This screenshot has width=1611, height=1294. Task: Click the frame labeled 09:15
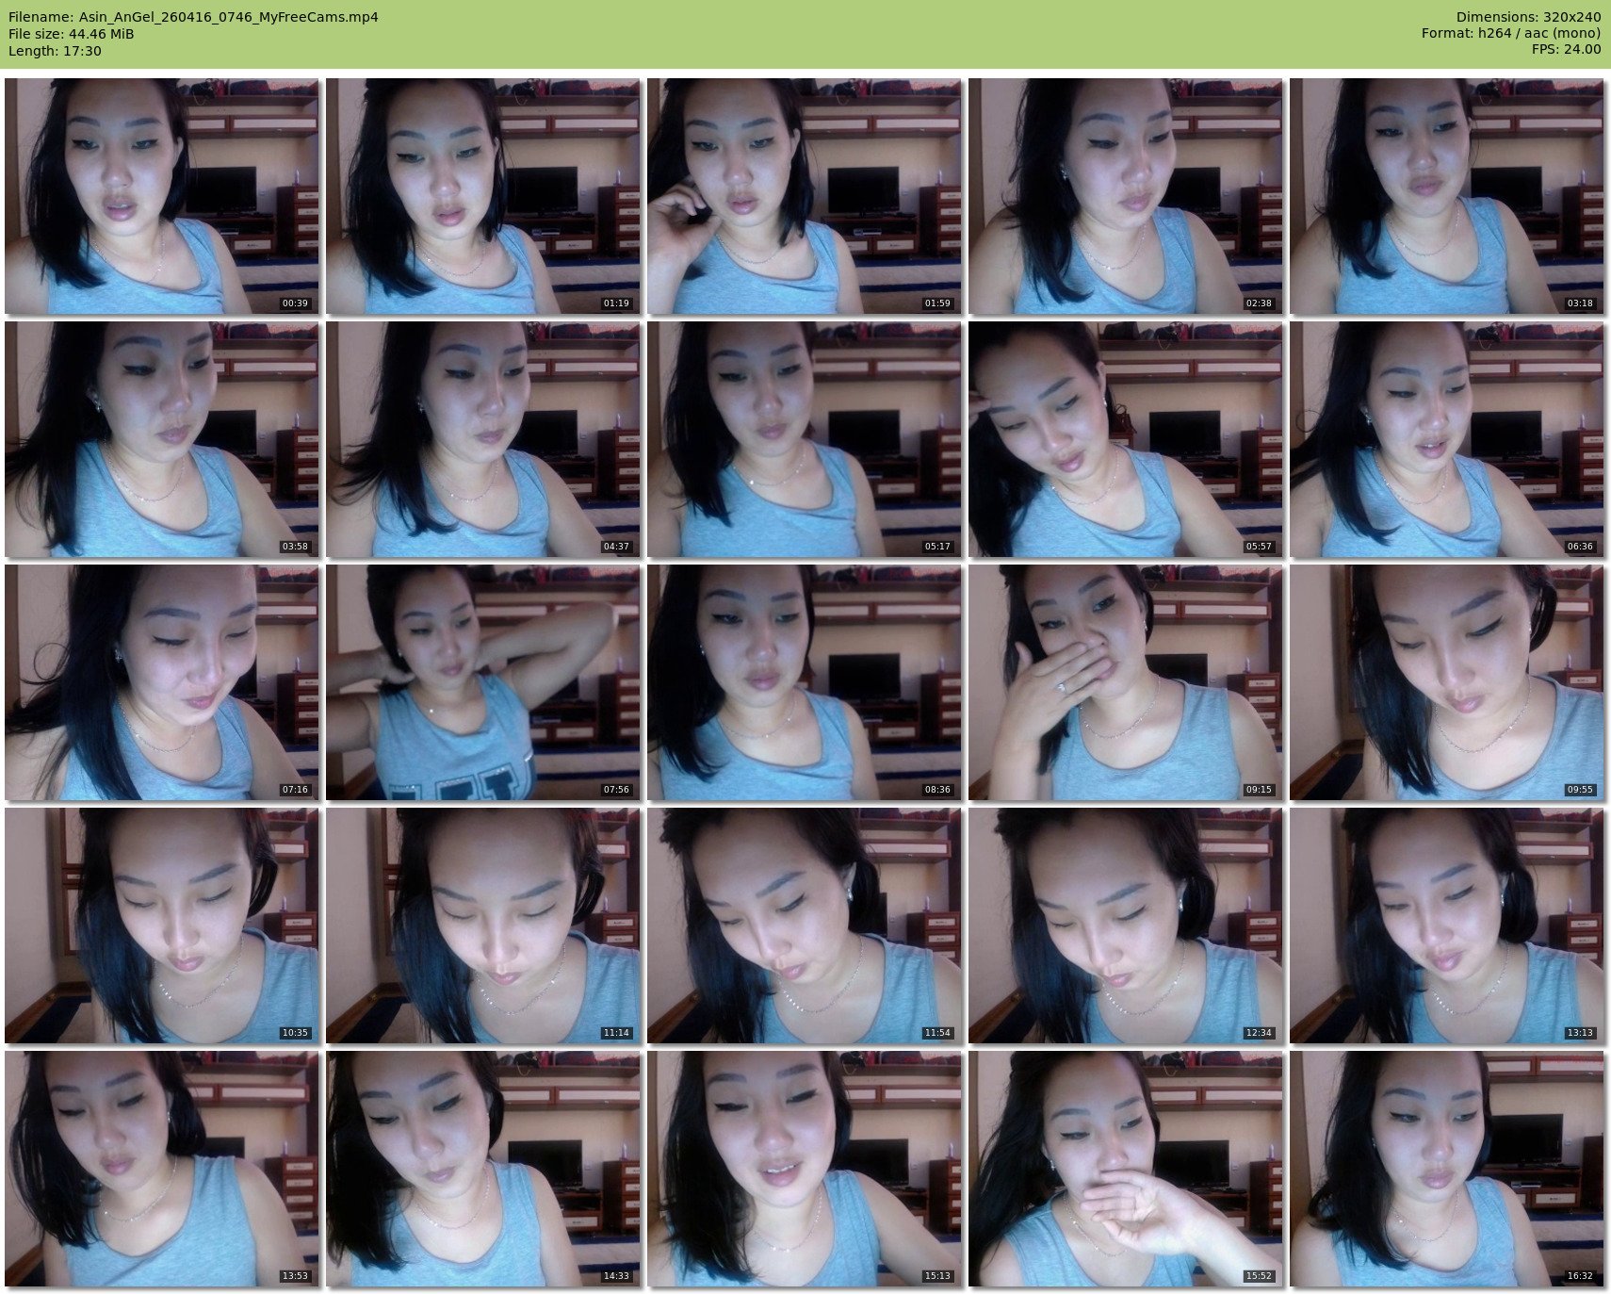(x=1125, y=682)
